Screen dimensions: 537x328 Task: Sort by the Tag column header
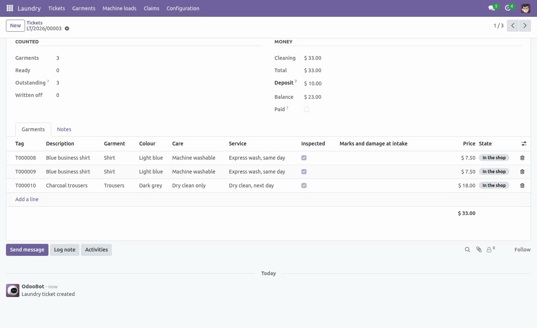19,143
